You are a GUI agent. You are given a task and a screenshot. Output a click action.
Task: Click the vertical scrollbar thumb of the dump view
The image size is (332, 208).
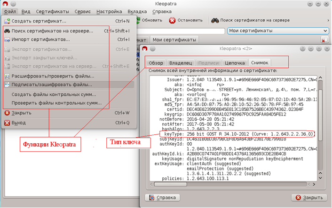click(320, 115)
